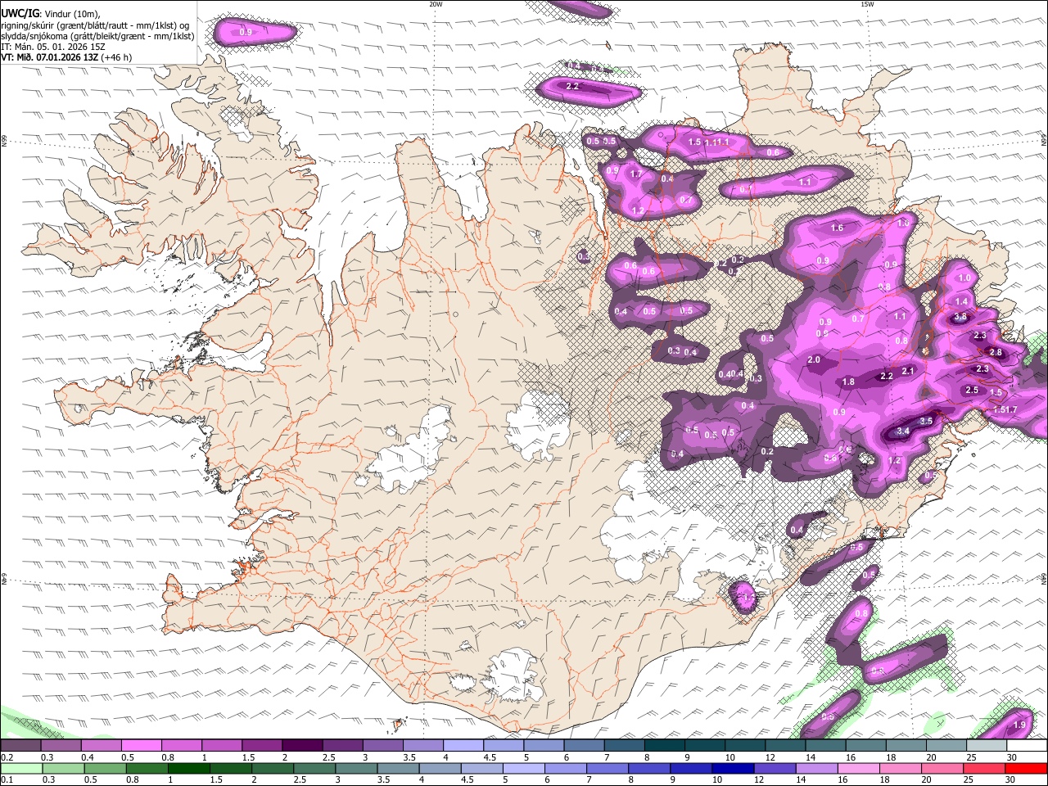Click the light lavender swatch between 14 and 16

815,768
